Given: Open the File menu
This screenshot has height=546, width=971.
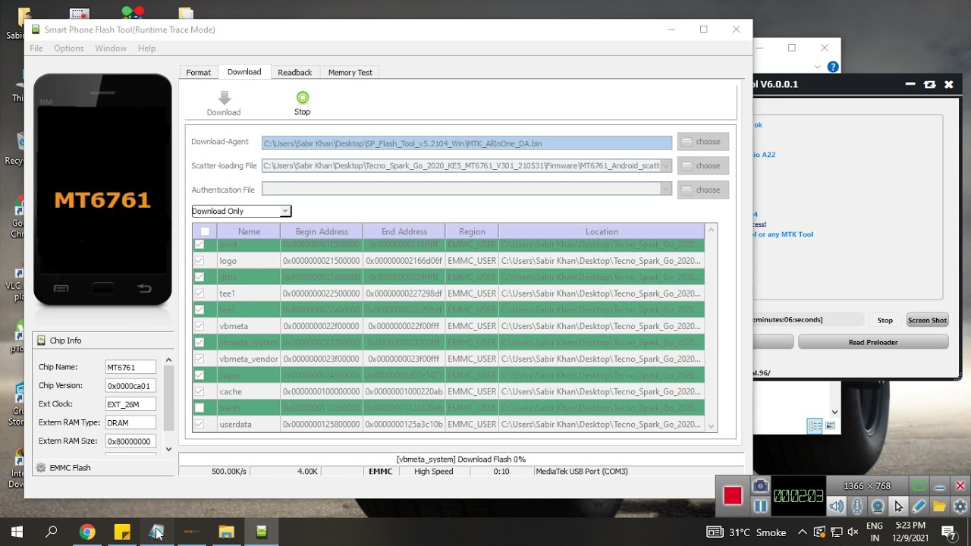Looking at the screenshot, I should 36,48.
